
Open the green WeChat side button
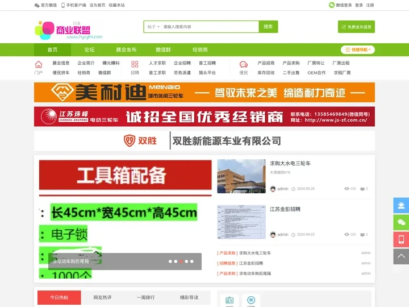(x=401, y=222)
